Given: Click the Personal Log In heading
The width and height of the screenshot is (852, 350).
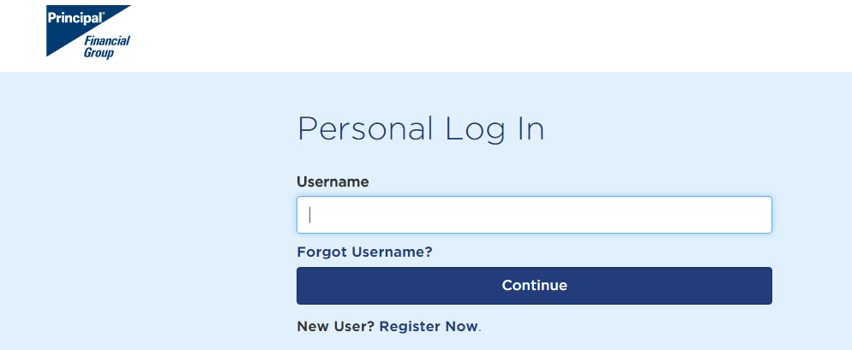Looking at the screenshot, I should pos(420,129).
